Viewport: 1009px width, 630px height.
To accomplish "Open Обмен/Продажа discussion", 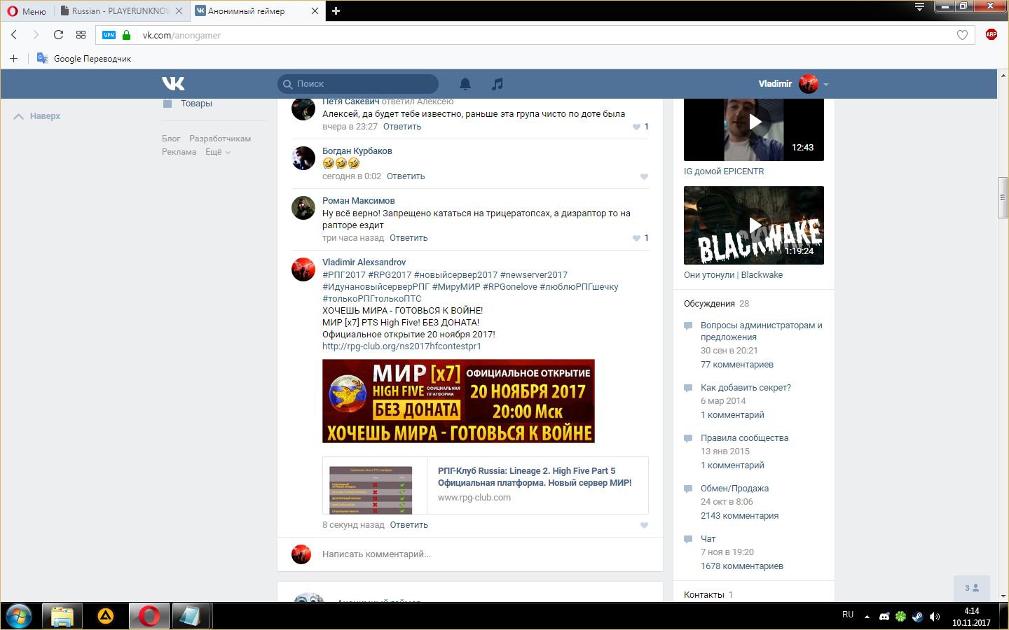I will click(x=734, y=489).
